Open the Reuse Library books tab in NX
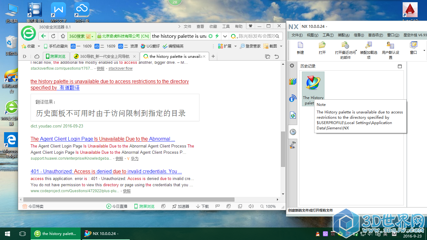The height and width of the screenshot is (240, 427). coord(293,82)
